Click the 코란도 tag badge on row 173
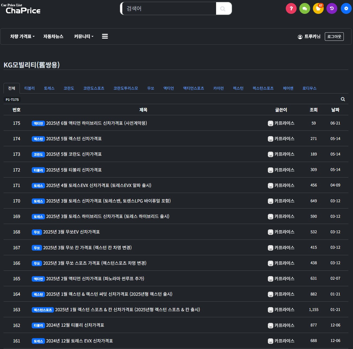Viewport: 353px width, 349px height. (38, 154)
